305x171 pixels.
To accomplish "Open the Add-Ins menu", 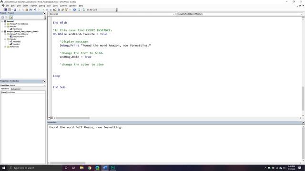I will [63, 6].
